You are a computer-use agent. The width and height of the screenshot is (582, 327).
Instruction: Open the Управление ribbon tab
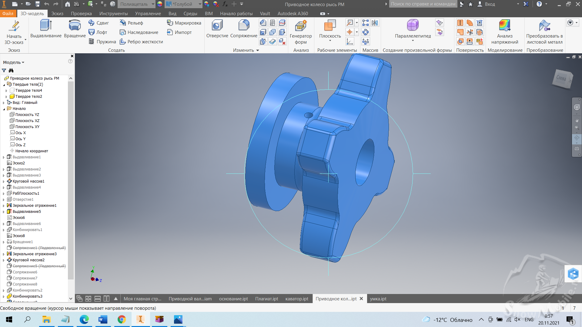[148, 13]
